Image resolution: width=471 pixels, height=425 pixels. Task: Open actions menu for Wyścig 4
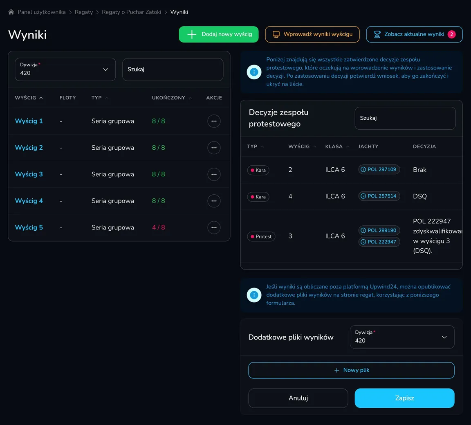click(x=214, y=201)
